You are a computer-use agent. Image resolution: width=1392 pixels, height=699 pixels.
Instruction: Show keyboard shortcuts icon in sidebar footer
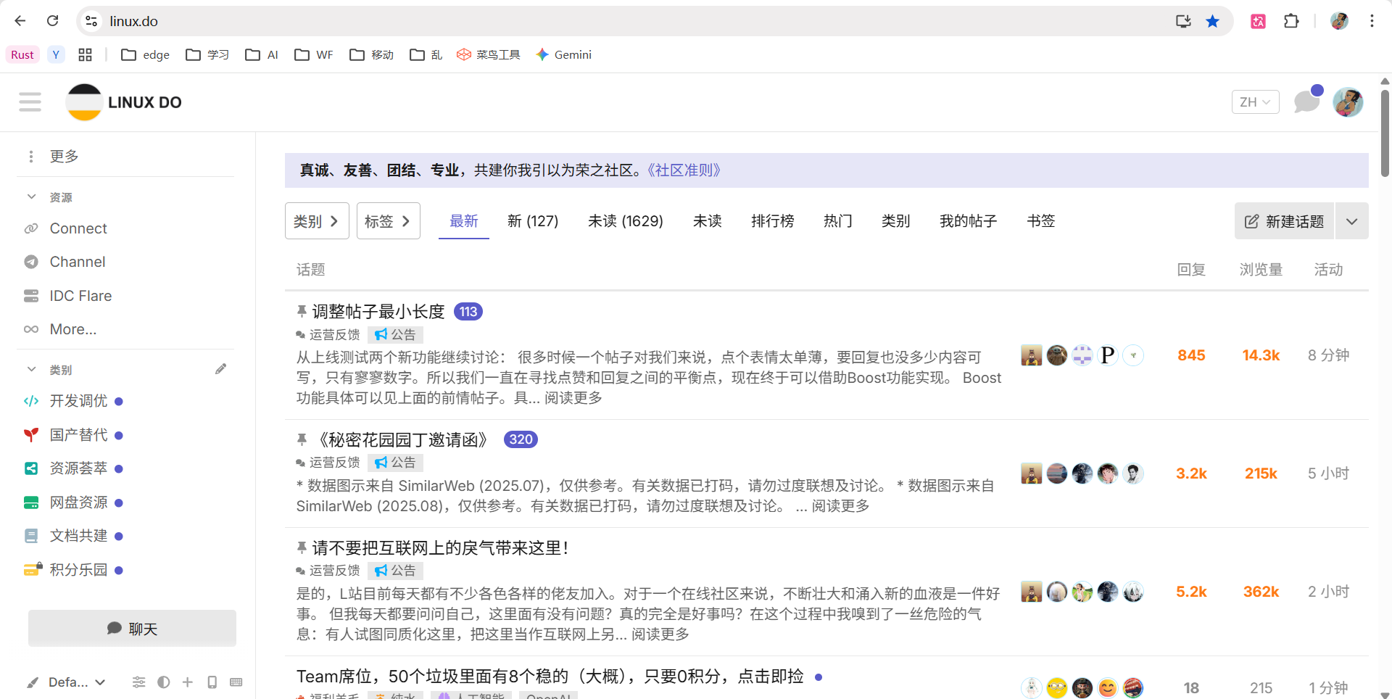236,682
